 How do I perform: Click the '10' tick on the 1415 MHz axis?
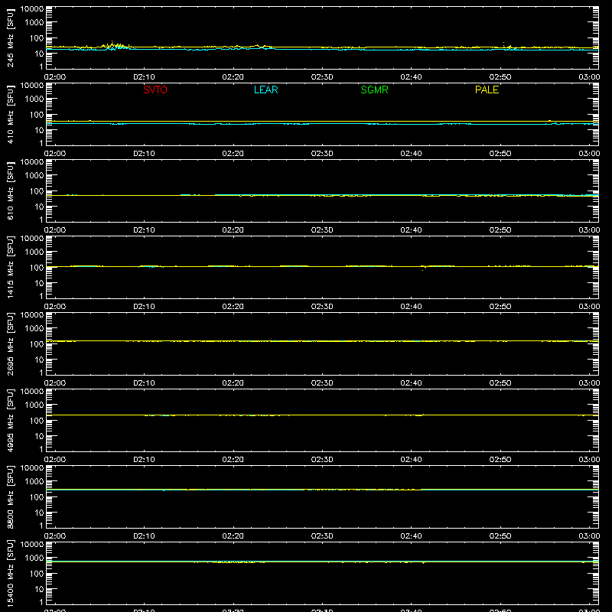click(39, 283)
